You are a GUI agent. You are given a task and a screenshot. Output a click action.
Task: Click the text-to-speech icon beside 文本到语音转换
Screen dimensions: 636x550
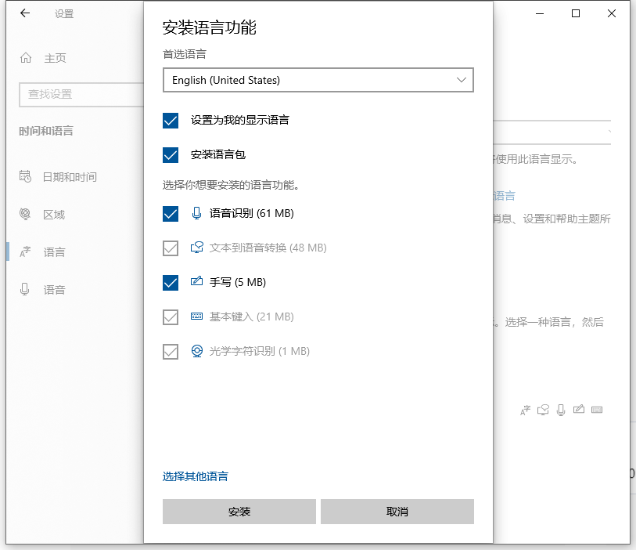tap(196, 248)
